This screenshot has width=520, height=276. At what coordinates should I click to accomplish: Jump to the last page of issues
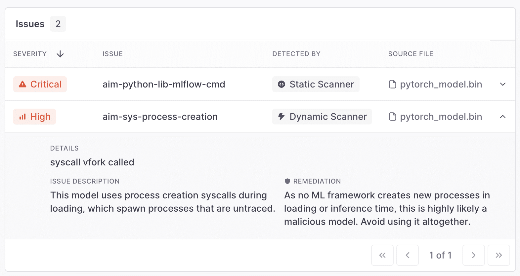click(499, 255)
